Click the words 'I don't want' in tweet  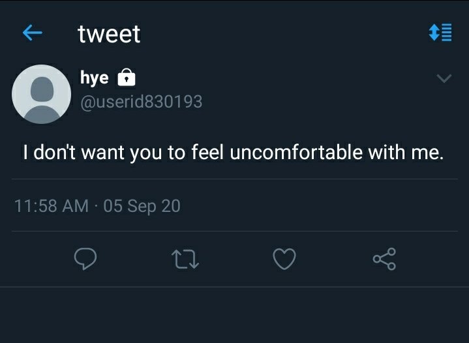(x=74, y=153)
